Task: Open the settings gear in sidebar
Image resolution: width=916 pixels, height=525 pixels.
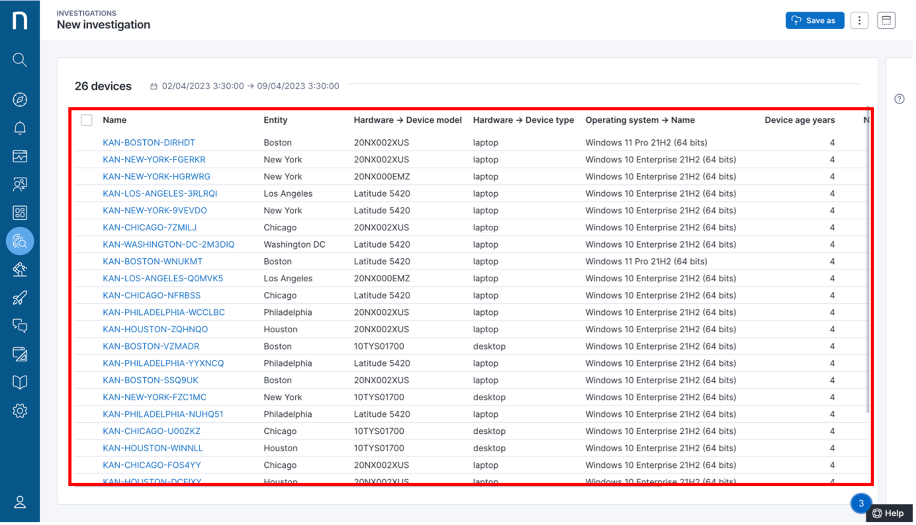Action: [x=19, y=411]
